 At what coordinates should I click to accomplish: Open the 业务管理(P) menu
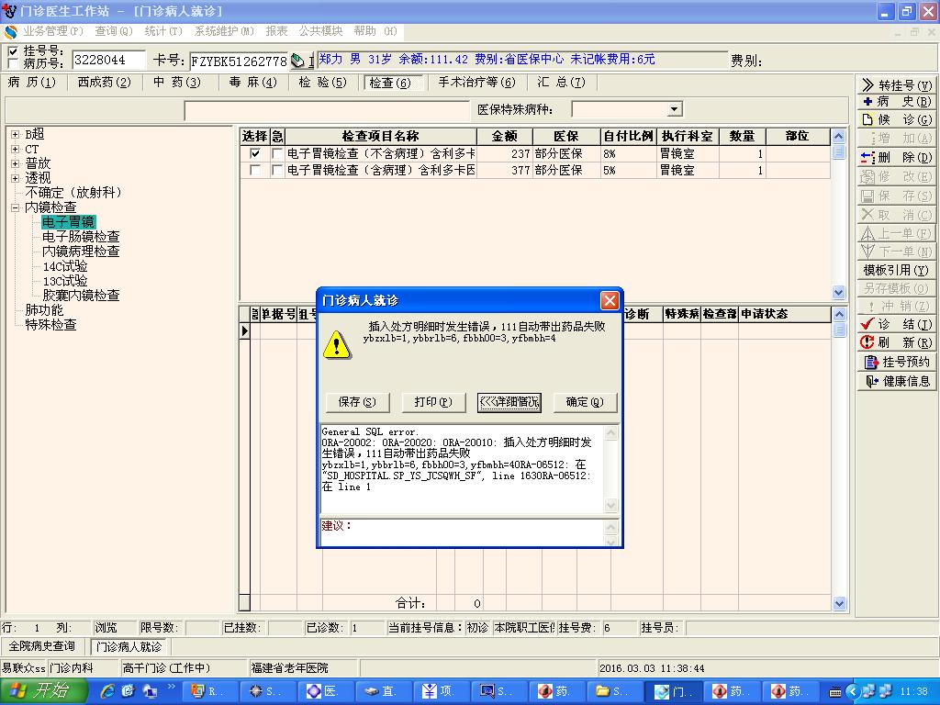tap(52, 31)
